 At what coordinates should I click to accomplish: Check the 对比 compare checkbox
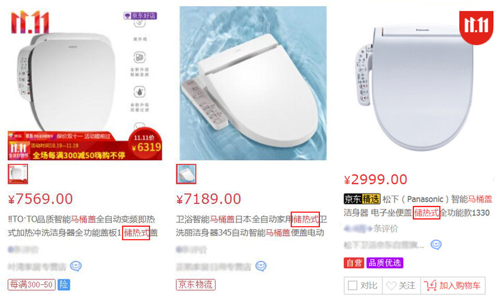point(353,286)
